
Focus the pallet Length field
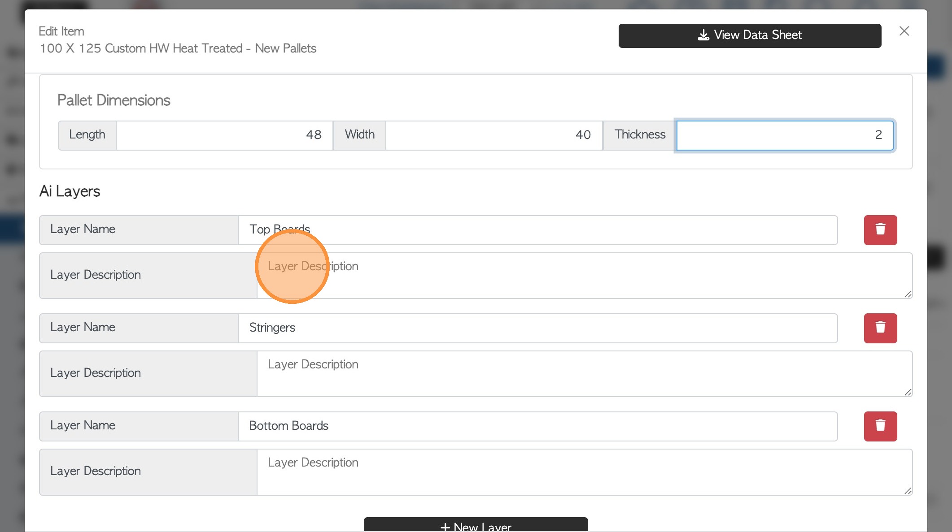(x=224, y=135)
